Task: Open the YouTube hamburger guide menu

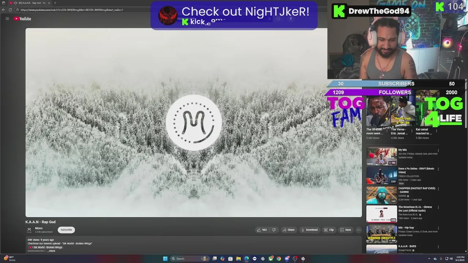Action: [7, 19]
